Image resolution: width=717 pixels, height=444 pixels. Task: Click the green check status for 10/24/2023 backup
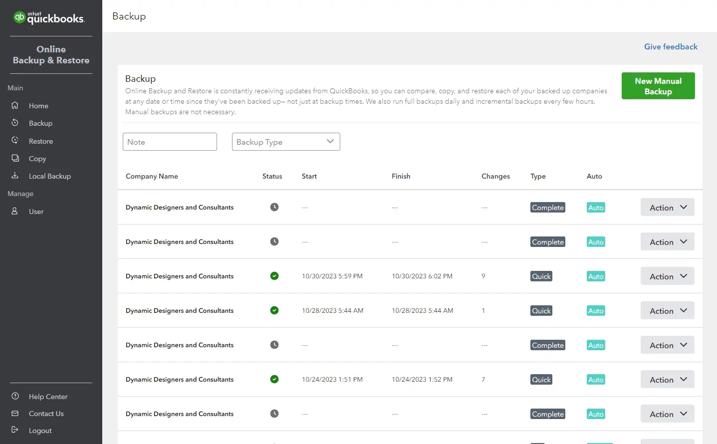click(274, 379)
